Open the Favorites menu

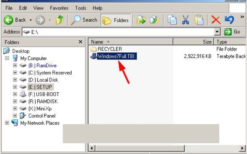click(x=59, y=8)
